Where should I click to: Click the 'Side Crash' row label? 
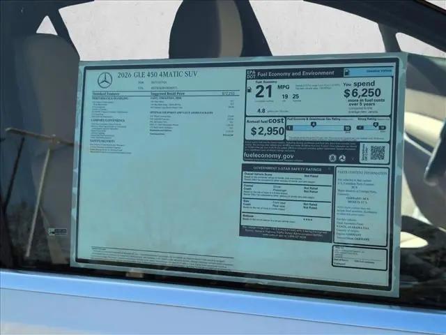(x=247, y=202)
